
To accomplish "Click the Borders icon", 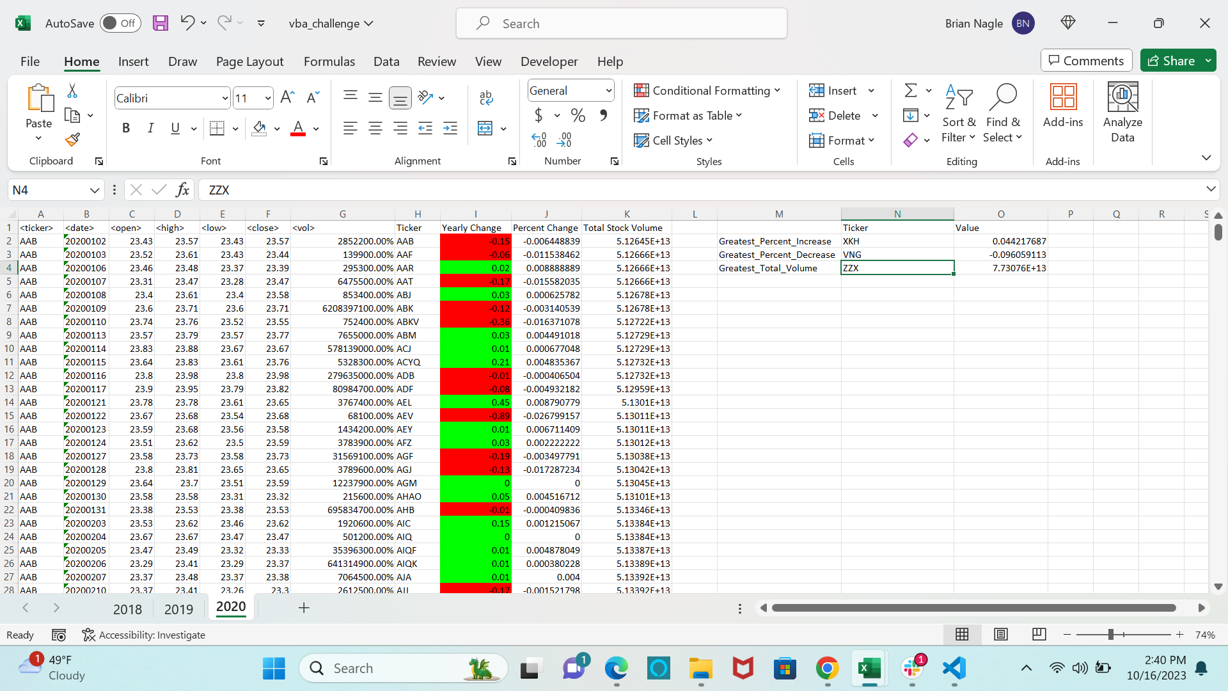I will [217, 128].
